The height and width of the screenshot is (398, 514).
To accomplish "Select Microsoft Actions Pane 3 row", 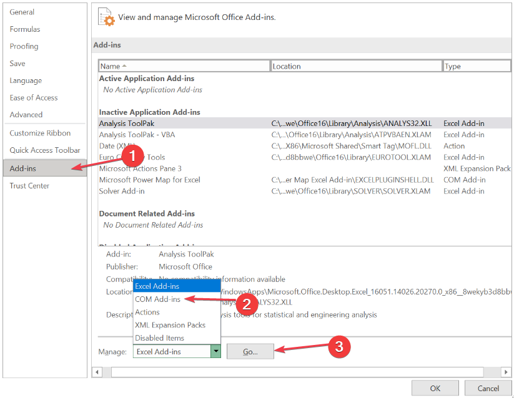I will point(305,168).
